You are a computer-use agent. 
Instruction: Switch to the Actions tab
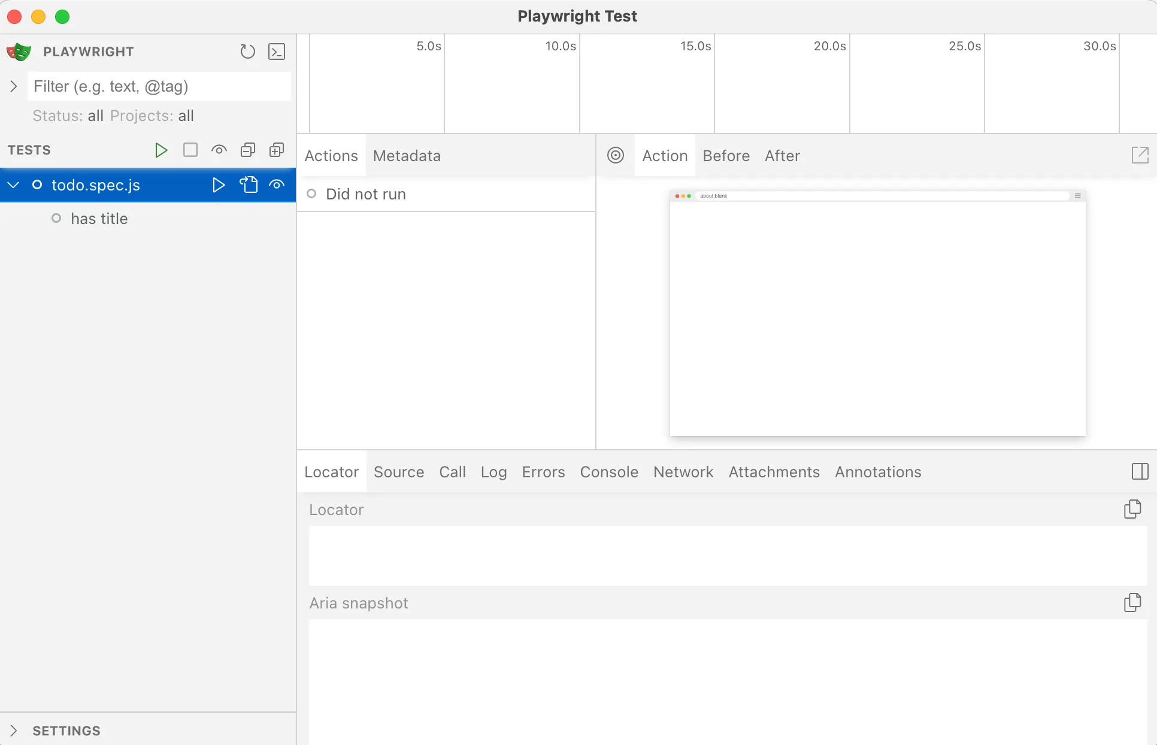pos(331,156)
